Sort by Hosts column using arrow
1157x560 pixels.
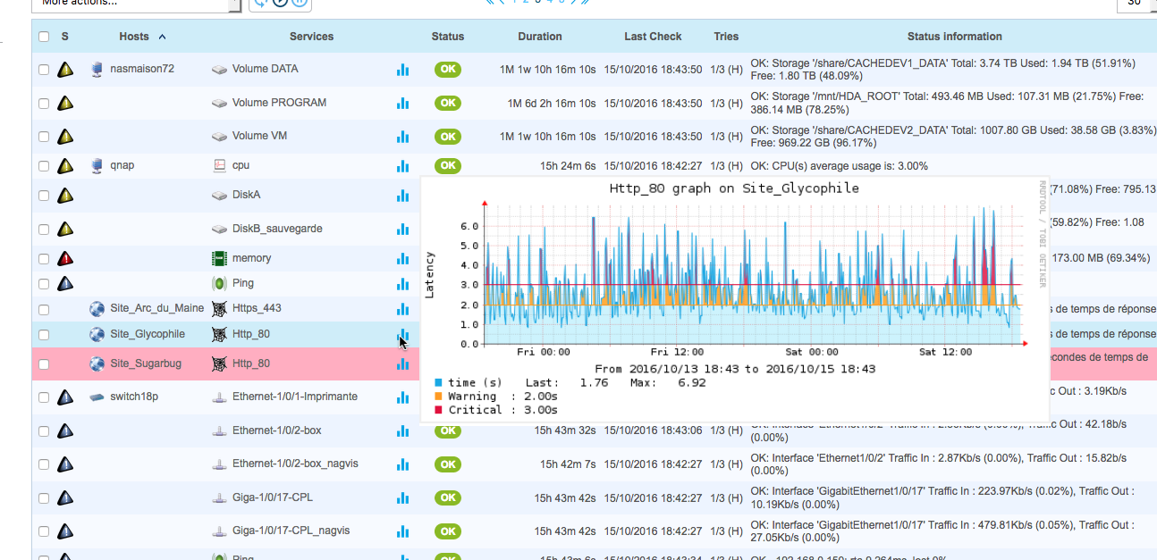tap(162, 37)
